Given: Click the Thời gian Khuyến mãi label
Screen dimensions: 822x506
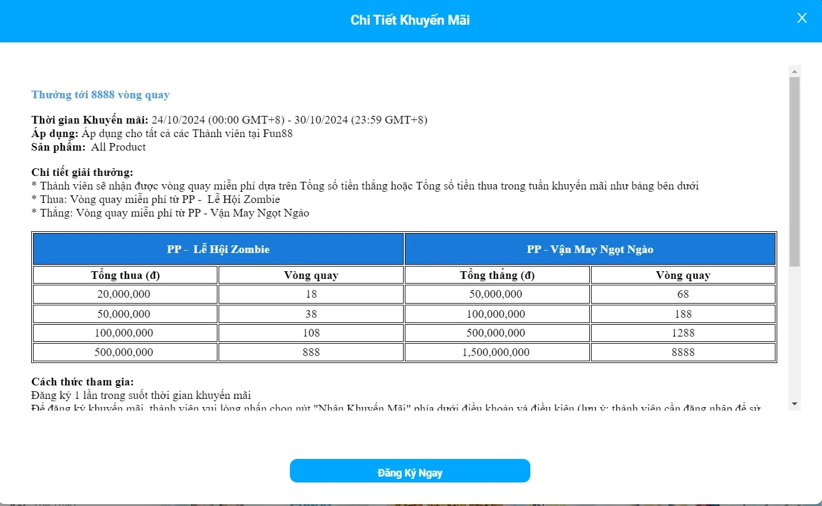Looking at the screenshot, I should click(90, 120).
